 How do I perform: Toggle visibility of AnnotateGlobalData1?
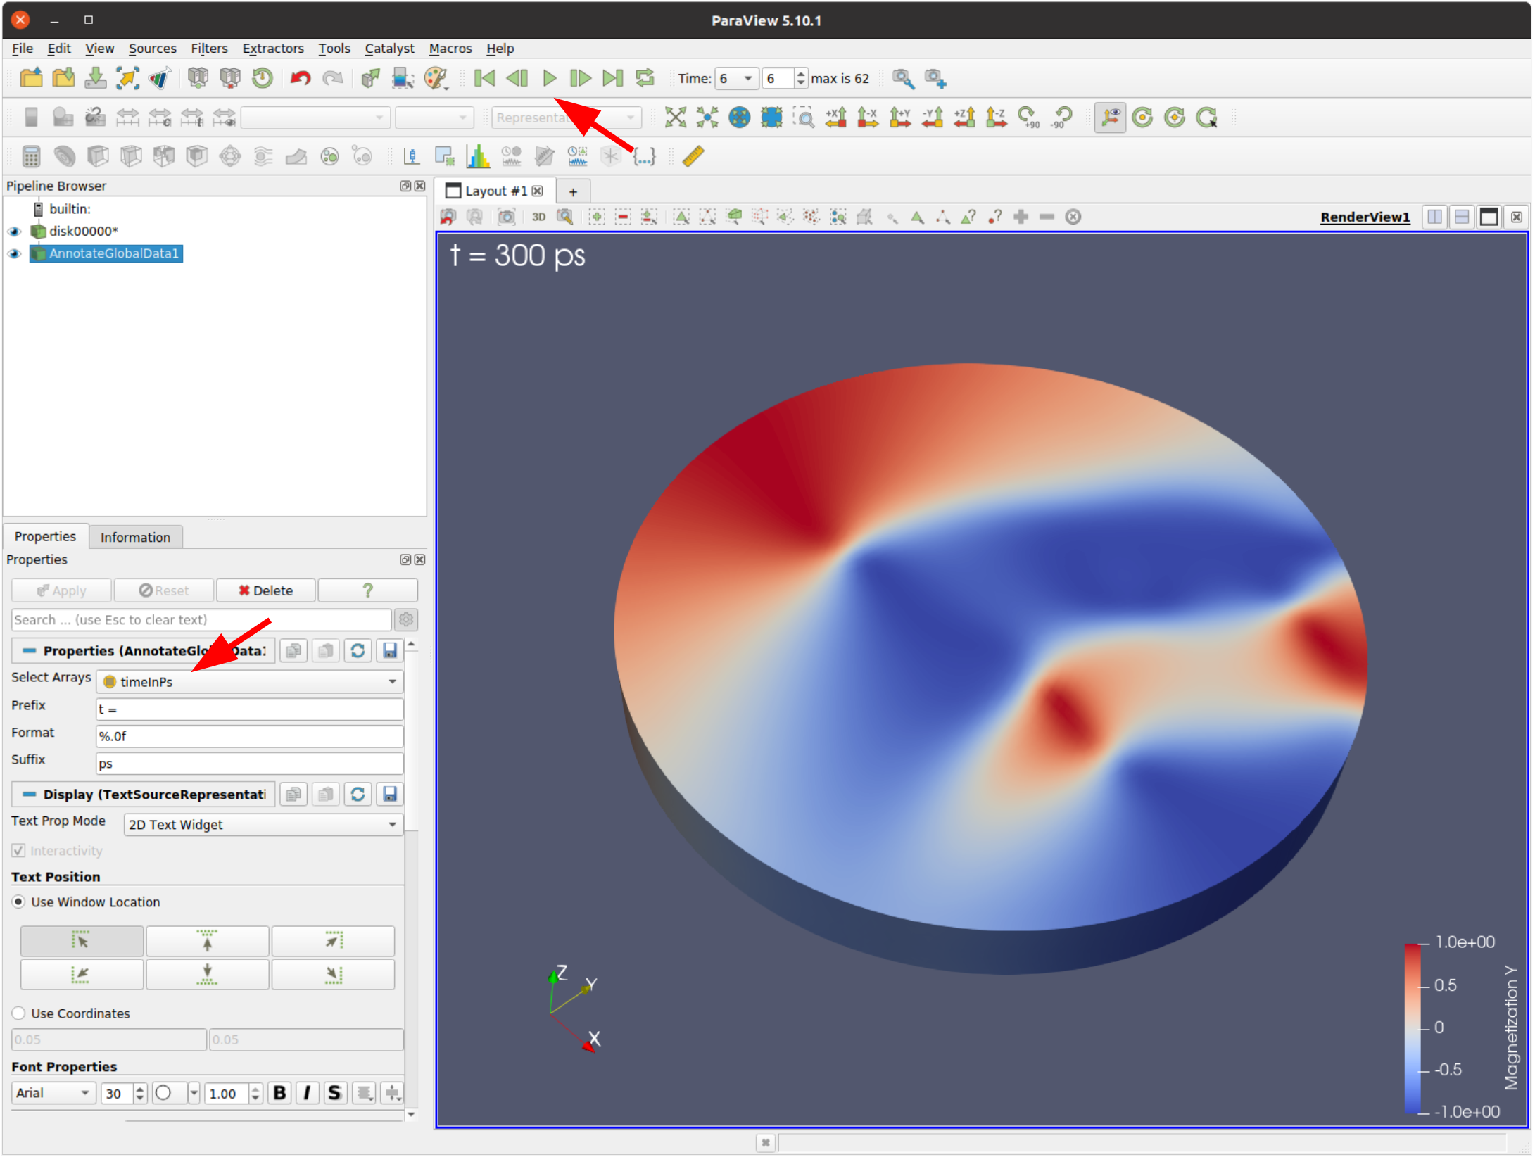coord(14,254)
